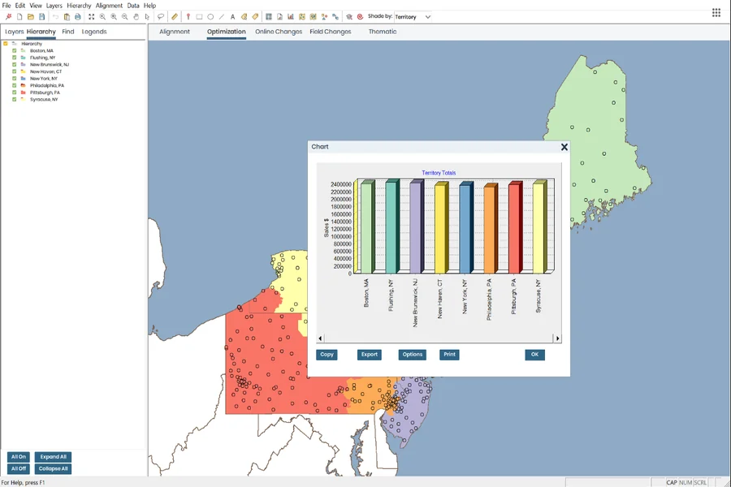Pick the rectangle drawing tool

199,15
